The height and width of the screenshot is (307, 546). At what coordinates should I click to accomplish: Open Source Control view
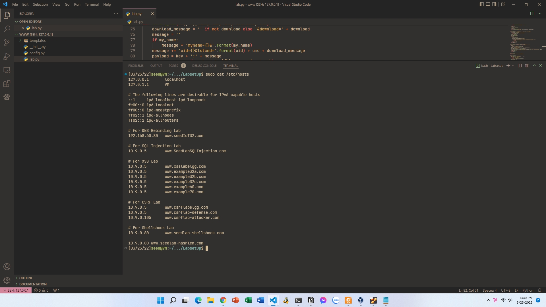tap(7, 43)
